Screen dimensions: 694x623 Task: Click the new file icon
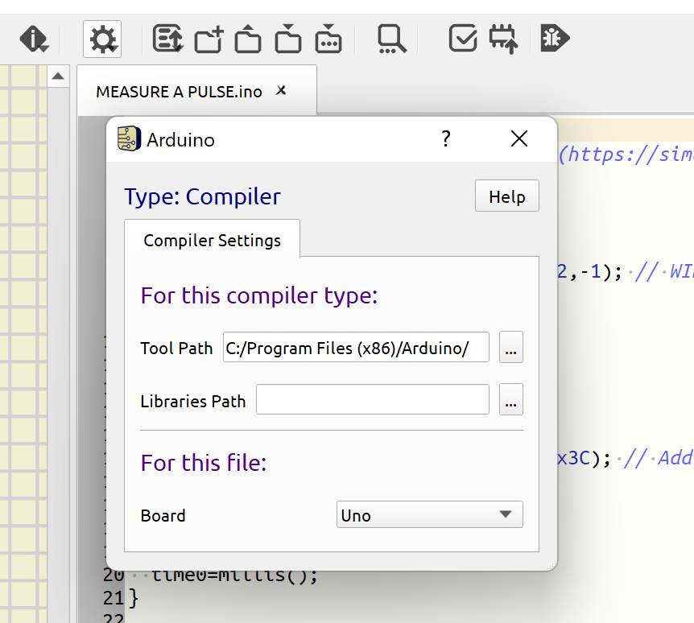(208, 39)
